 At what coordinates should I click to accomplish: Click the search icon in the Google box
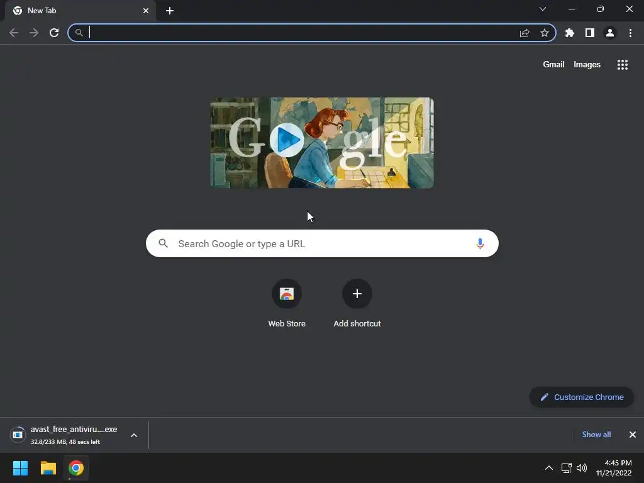tap(164, 243)
